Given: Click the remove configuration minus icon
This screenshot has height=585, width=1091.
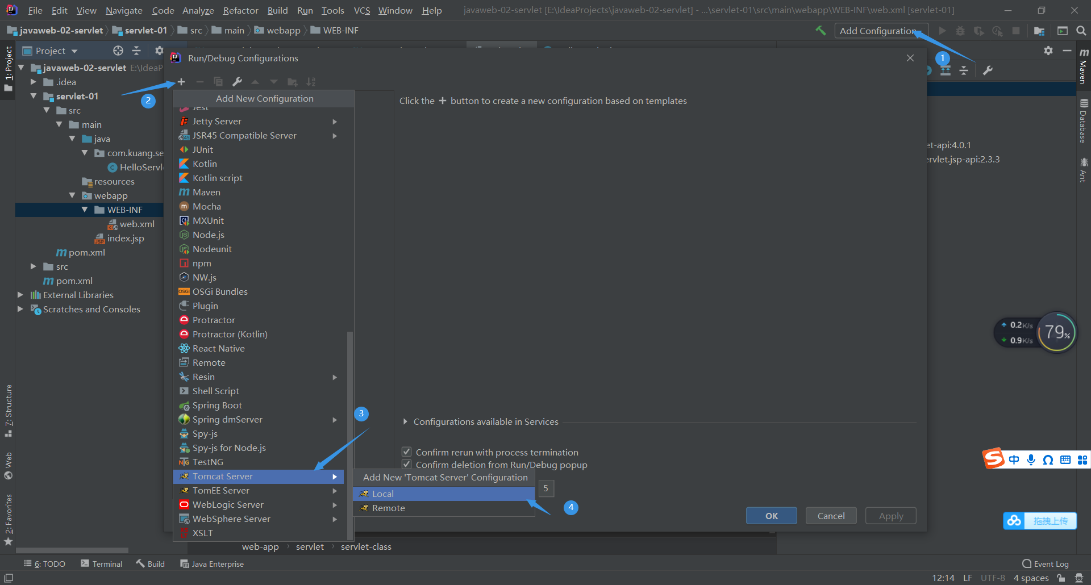Looking at the screenshot, I should [199, 82].
